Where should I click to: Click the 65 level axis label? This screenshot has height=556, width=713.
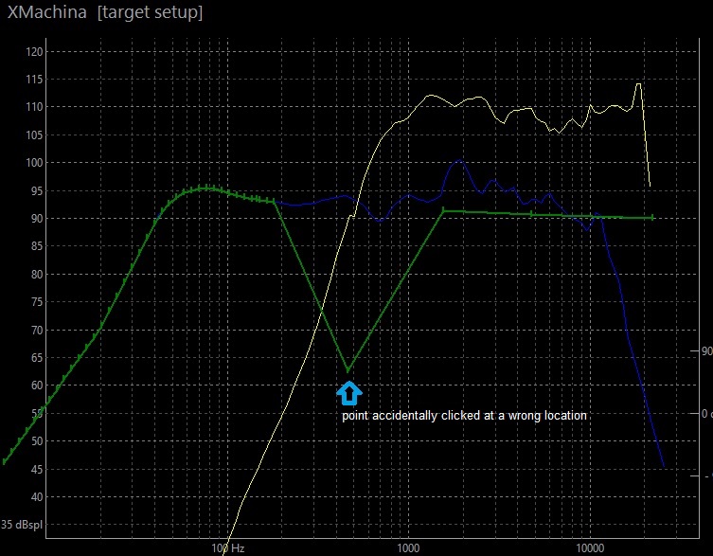coord(36,358)
